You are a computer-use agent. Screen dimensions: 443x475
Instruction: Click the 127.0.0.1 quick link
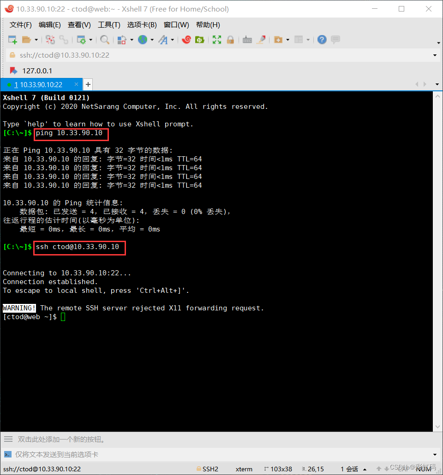tap(37, 71)
